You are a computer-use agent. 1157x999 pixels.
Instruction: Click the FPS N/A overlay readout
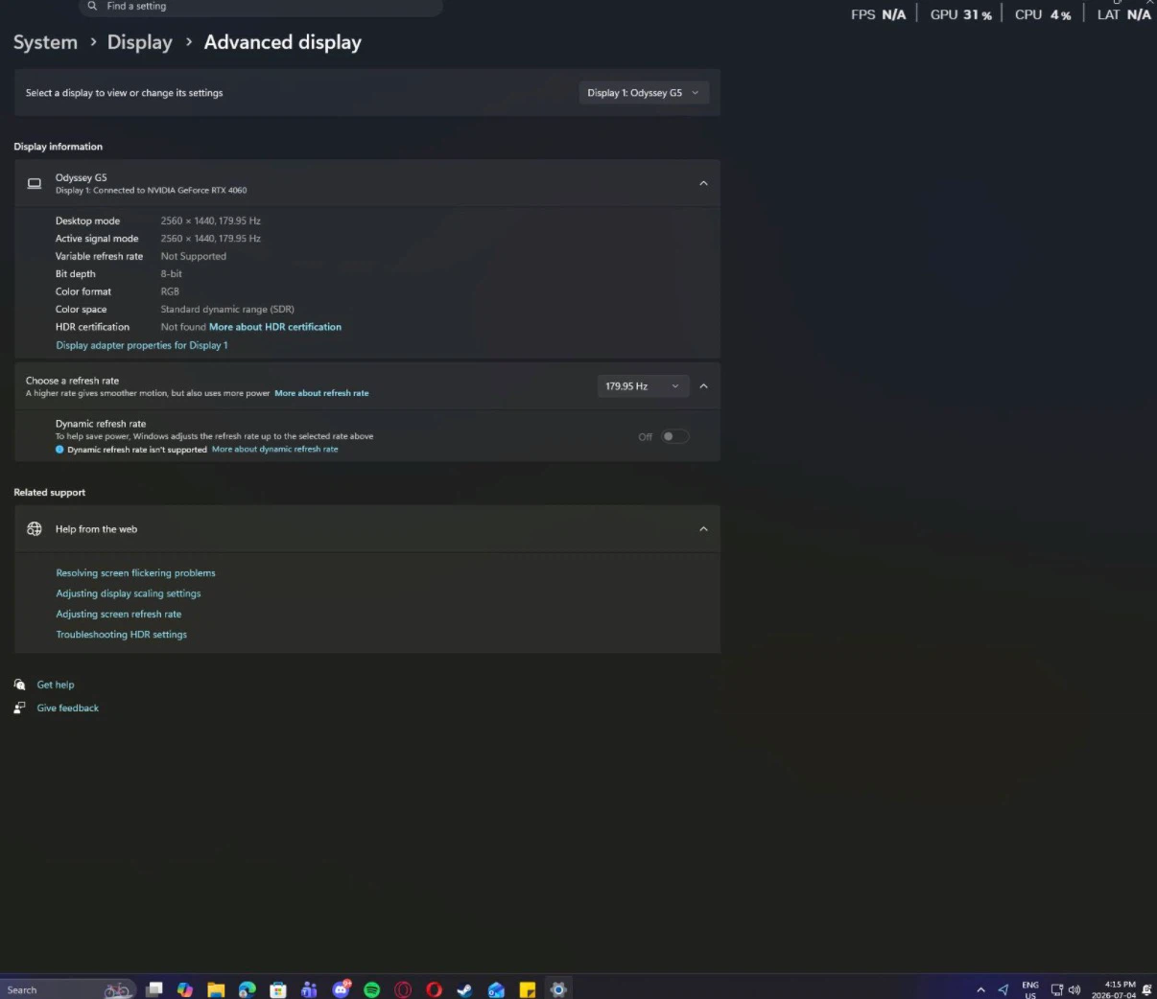pyautogui.click(x=878, y=14)
